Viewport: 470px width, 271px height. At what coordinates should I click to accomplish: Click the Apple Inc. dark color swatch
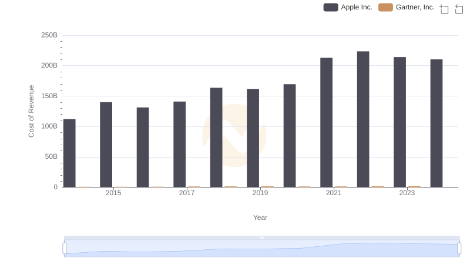[331, 7]
